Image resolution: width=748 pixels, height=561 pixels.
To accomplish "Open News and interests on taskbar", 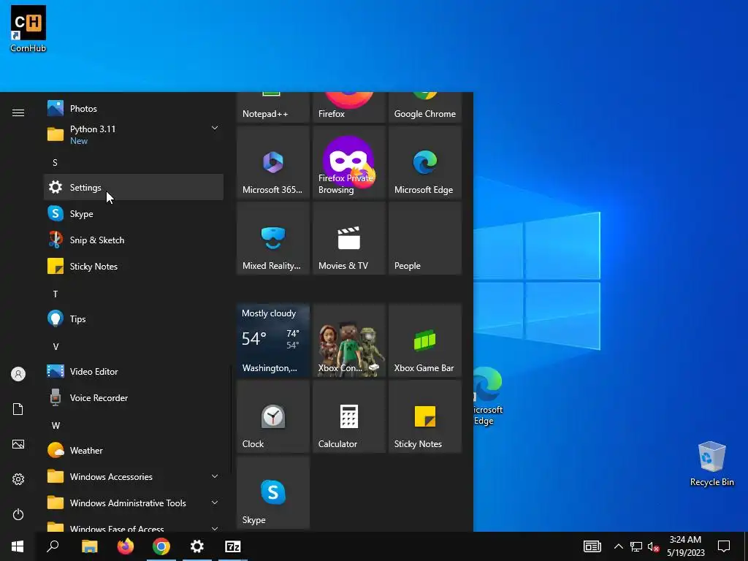I will 592,546.
